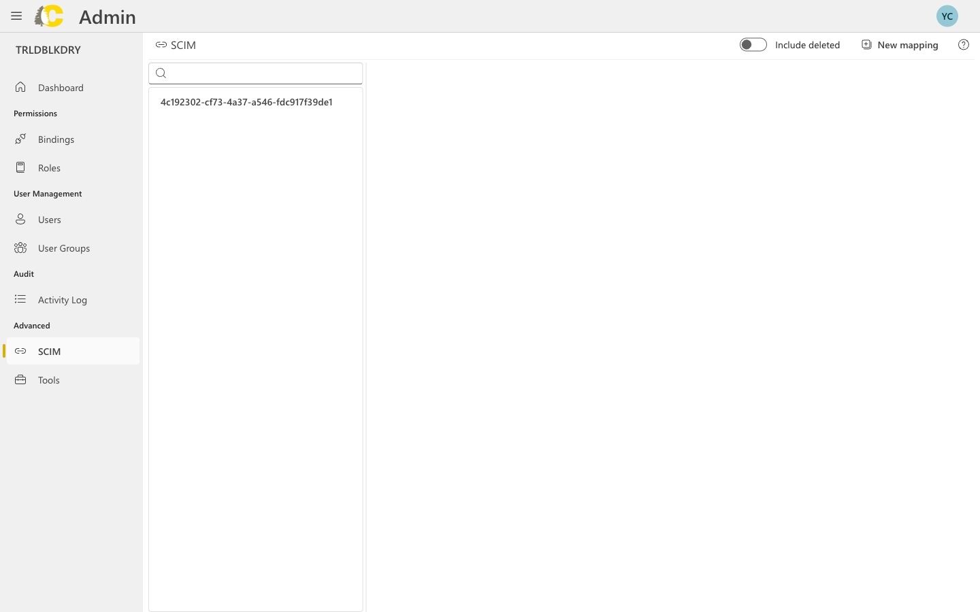This screenshot has width=980, height=612.
Task: Open mapping 4c192302-cf73-4a37-a546-fdc917f39de1
Action: coord(246,102)
